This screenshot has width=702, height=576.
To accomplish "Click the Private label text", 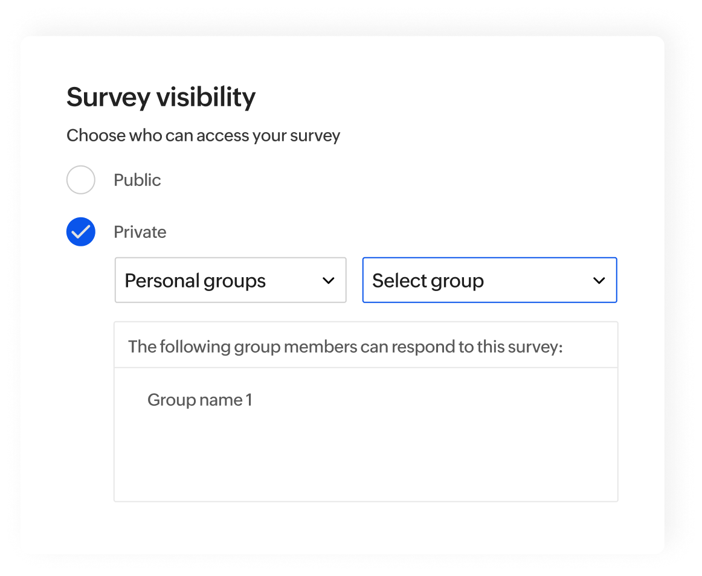I will pos(140,231).
